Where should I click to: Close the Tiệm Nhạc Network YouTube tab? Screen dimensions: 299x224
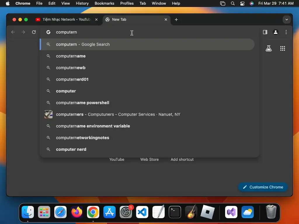coord(96,20)
